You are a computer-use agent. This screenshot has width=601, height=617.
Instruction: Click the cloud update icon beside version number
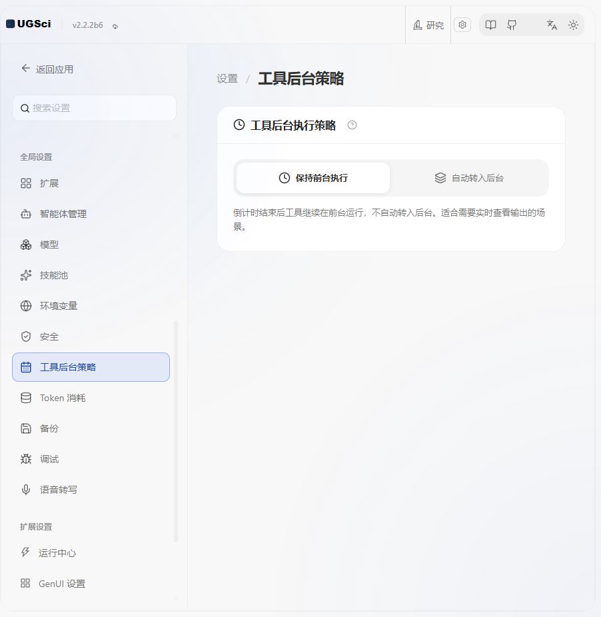click(x=115, y=27)
